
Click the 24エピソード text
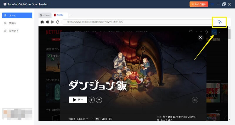[85, 119]
